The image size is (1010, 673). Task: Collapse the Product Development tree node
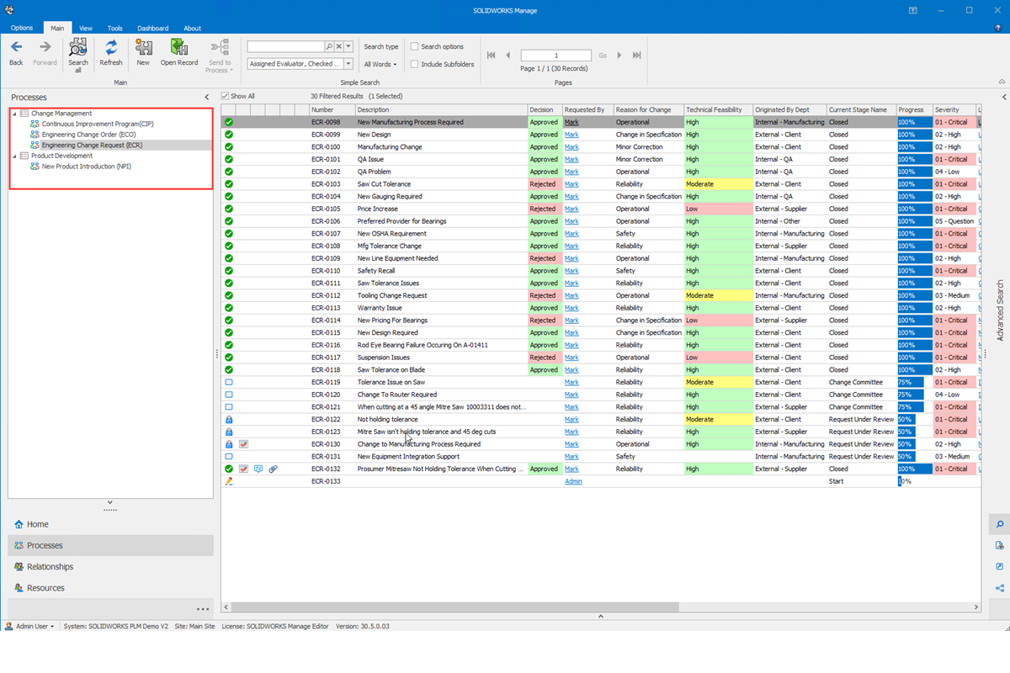coord(14,156)
